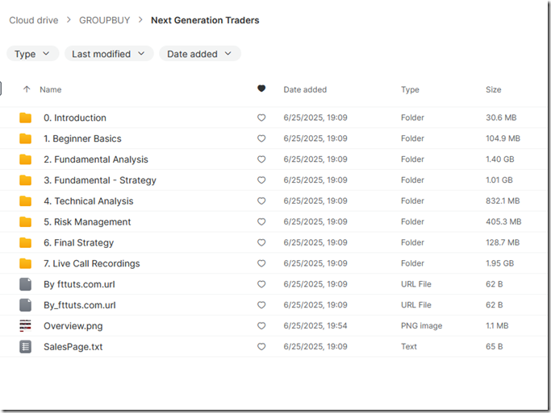551x413 pixels.
Task: Click Next Generation Traders breadcrumb
Action: [x=205, y=20]
